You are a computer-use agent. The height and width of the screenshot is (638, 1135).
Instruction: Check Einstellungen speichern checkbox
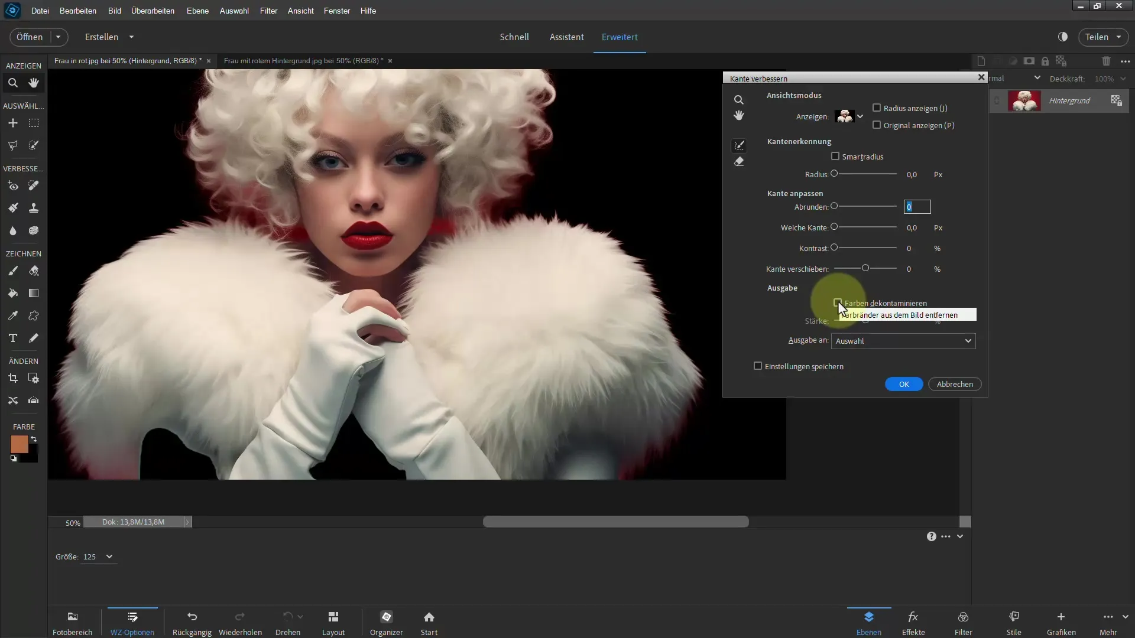tap(758, 366)
